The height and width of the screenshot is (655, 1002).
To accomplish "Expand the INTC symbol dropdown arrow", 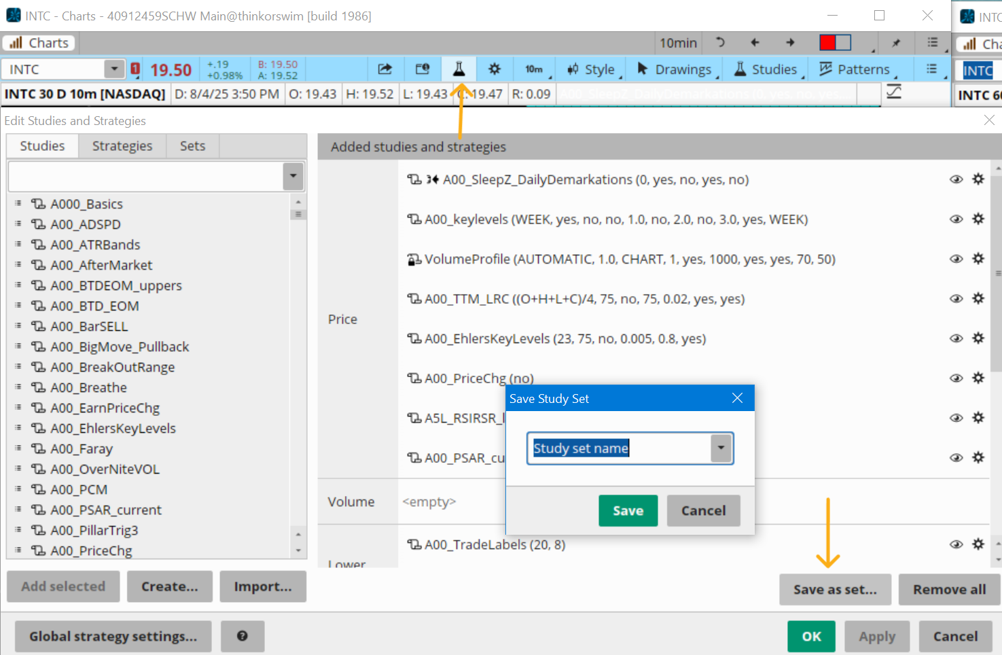I will [114, 69].
